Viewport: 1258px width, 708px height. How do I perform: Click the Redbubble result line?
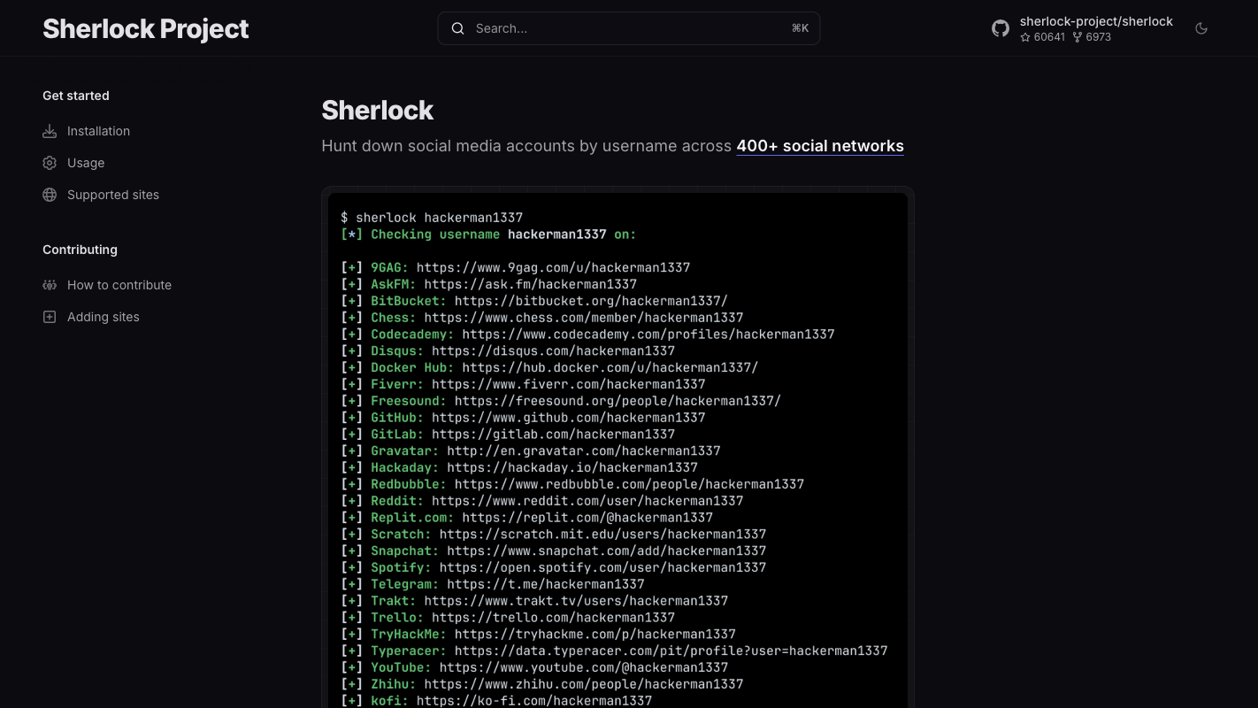click(572, 484)
